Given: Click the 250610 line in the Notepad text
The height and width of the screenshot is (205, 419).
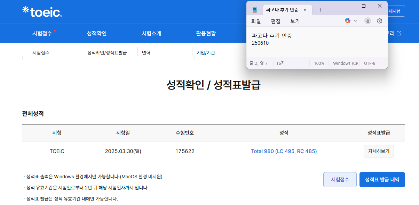Looking at the screenshot, I should click(x=260, y=43).
